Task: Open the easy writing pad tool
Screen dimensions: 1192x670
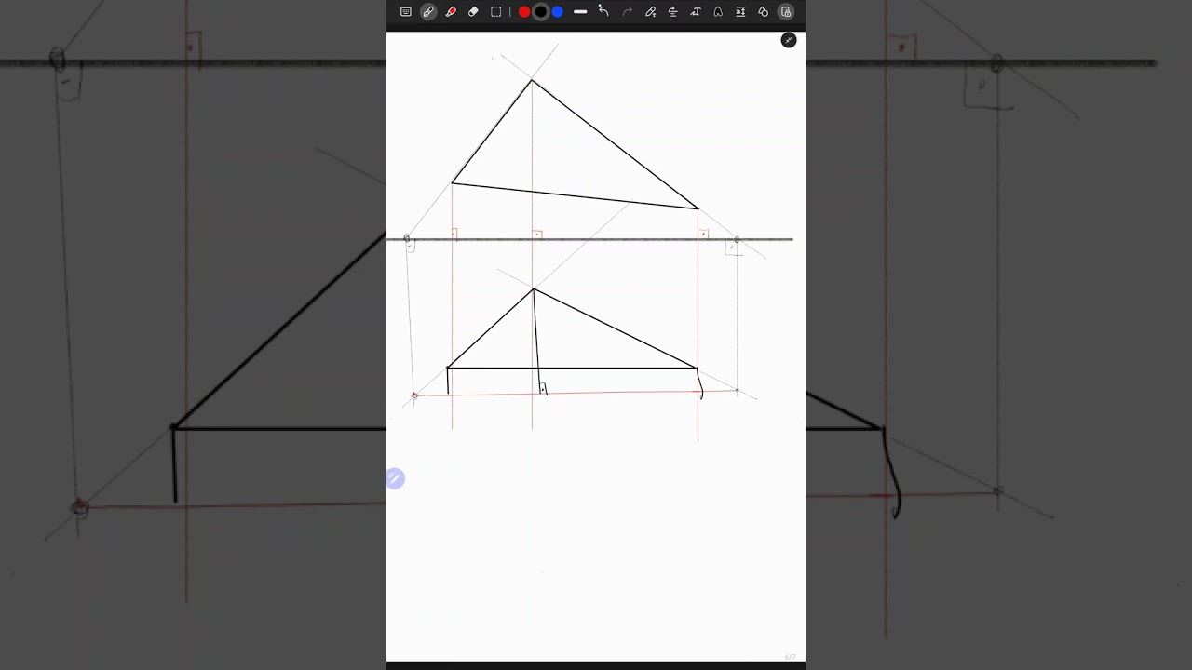Action: (x=740, y=12)
